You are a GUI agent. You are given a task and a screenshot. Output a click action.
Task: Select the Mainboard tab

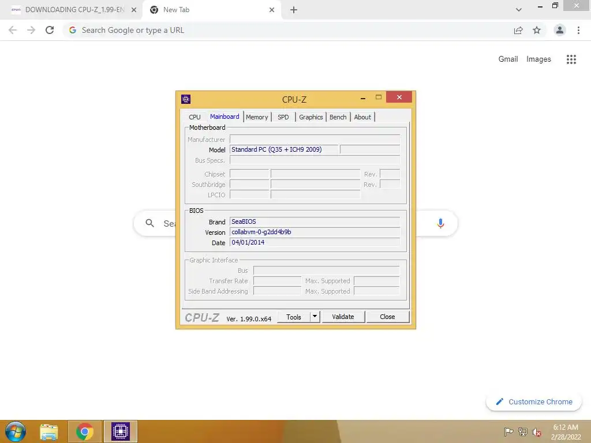[225, 117]
